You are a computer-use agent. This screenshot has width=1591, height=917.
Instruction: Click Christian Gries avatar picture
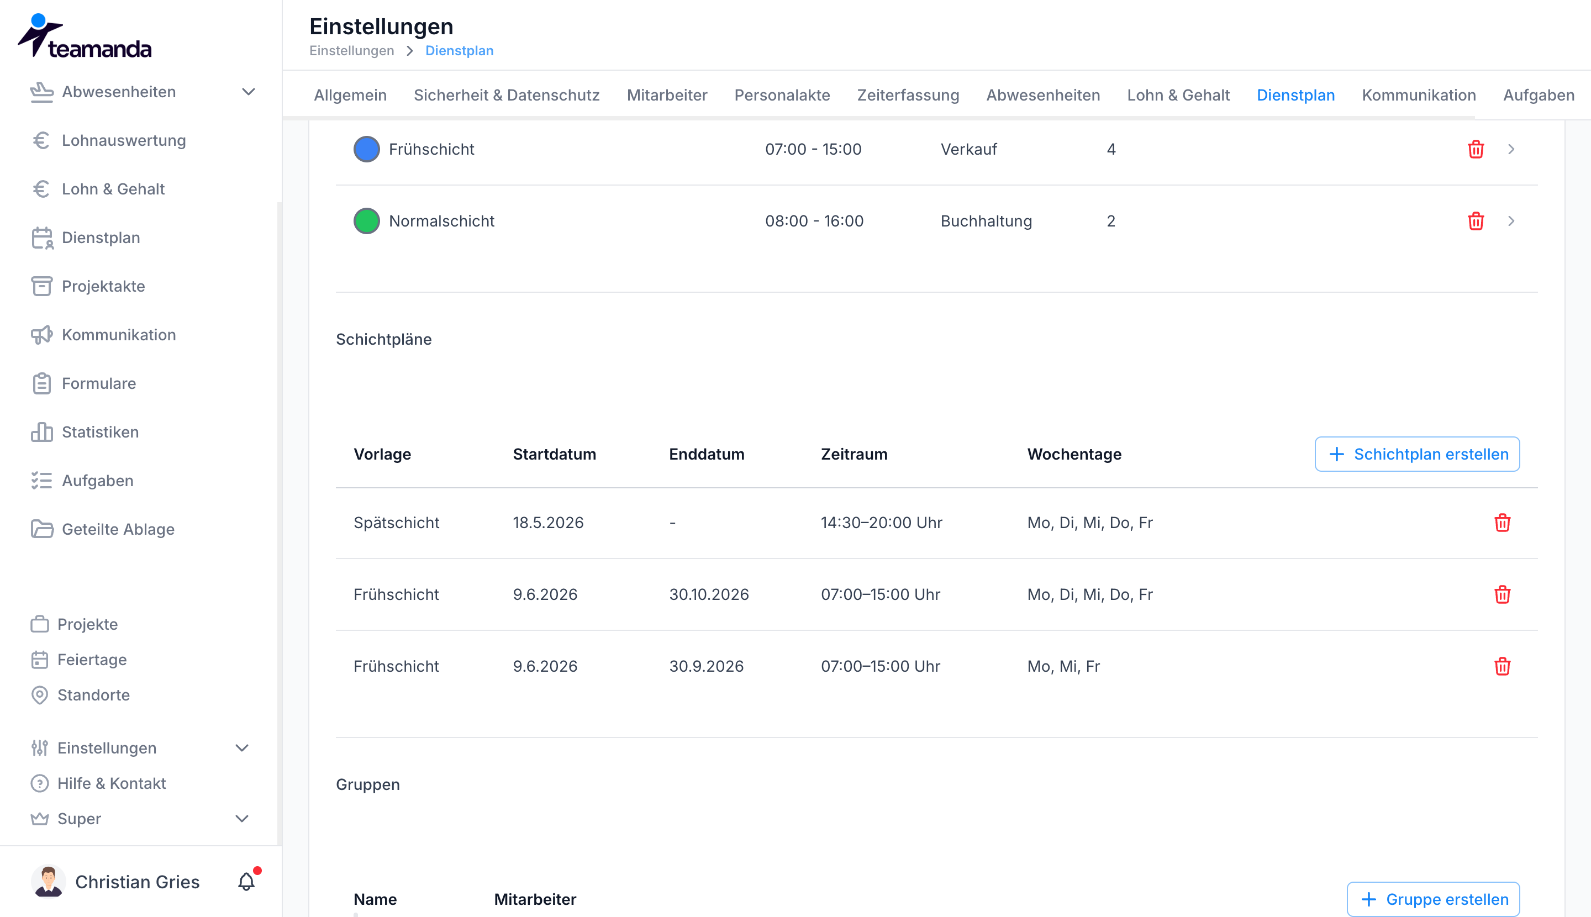click(49, 881)
